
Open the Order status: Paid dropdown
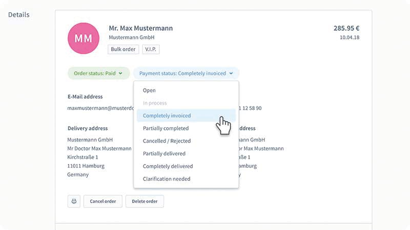[x=98, y=73]
